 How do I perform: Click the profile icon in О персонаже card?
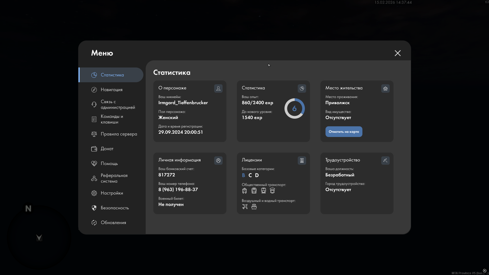(x=218, y=88)
